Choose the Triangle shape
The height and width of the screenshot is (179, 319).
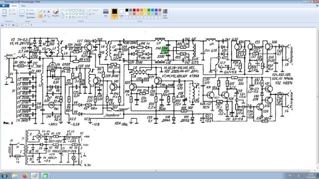83,10
